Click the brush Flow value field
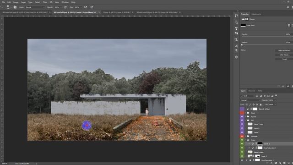Image resolution: width=293 pixels, height=165 pixels. pyautogui.click(x=77, y=7)
